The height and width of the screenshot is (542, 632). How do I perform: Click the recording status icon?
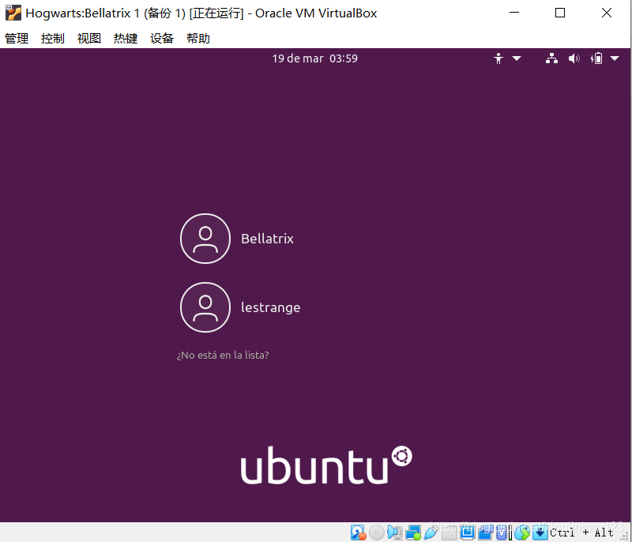(485, 533)
